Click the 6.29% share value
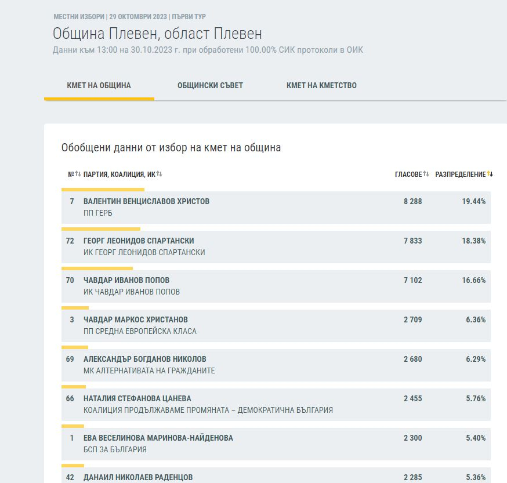This screenshot has height=483, width=507. pyautogui.click(x=476, y=359)
